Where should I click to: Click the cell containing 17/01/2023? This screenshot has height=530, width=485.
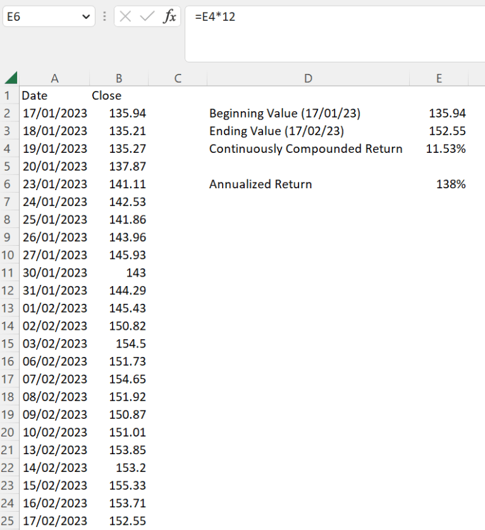[55, 113]
